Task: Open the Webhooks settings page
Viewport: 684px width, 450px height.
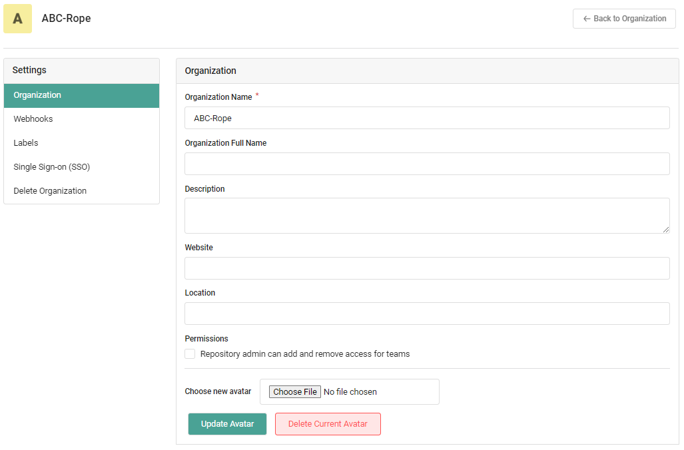Action: [33, 119]
